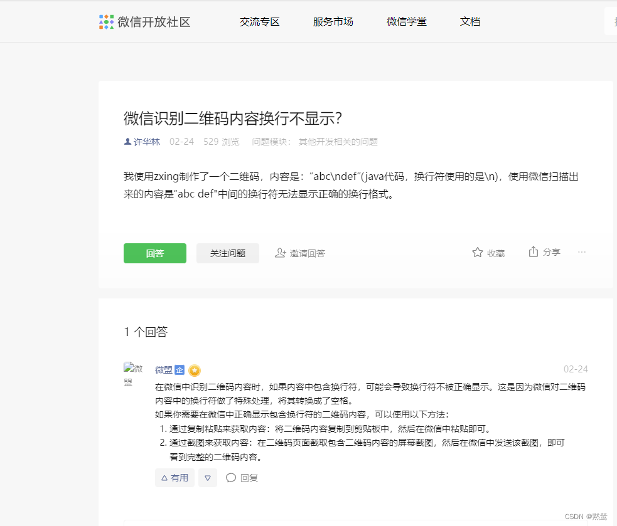Click the answer paragraph starting 在微信中识别二维码内容时
617x526 pixels.
370,394
